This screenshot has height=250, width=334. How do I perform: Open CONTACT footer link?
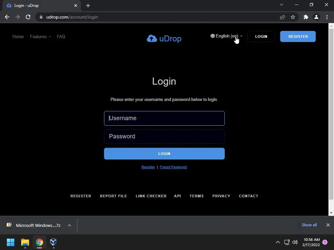[248, 196]
